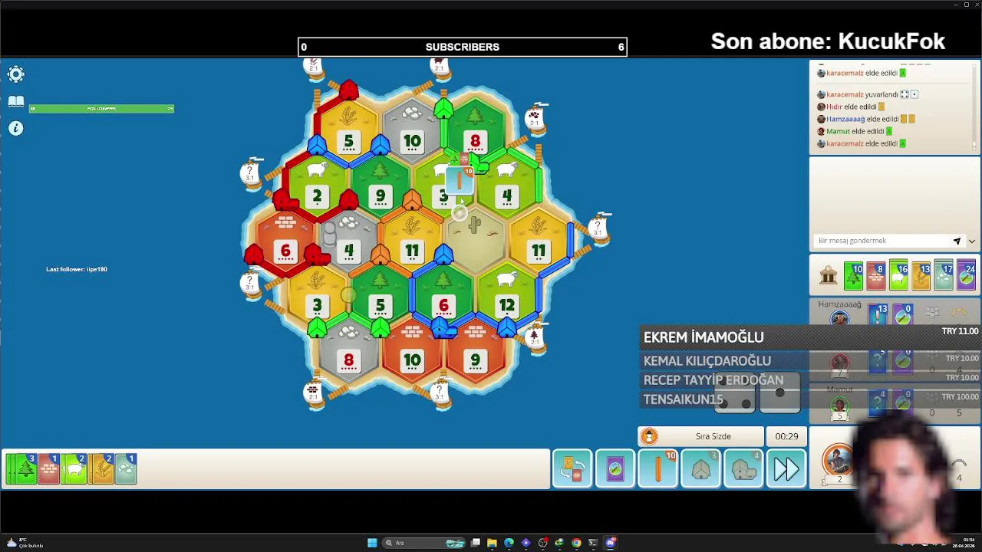Viewport: 982px width, 552px height.
Task: Confirm the road placement popup on board
Action: pos(460,181)
